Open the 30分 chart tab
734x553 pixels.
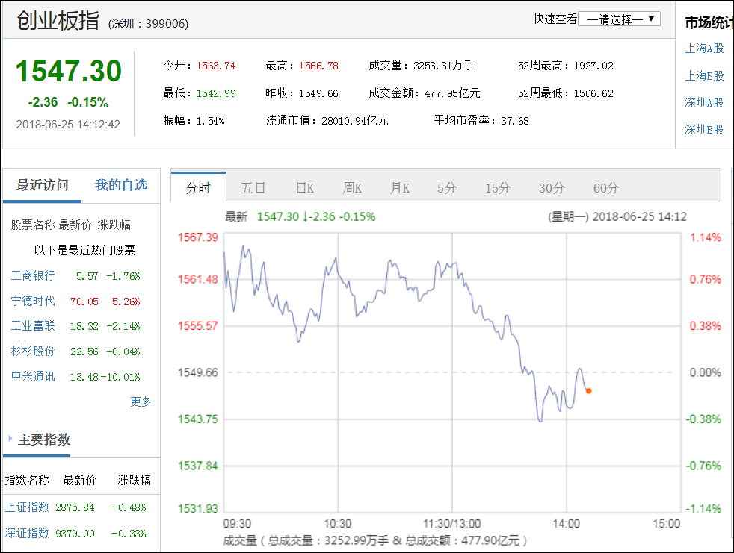[552, 188]
